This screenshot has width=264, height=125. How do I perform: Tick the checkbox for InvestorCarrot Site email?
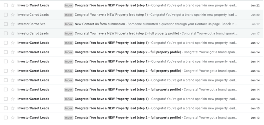coord(6,24)
